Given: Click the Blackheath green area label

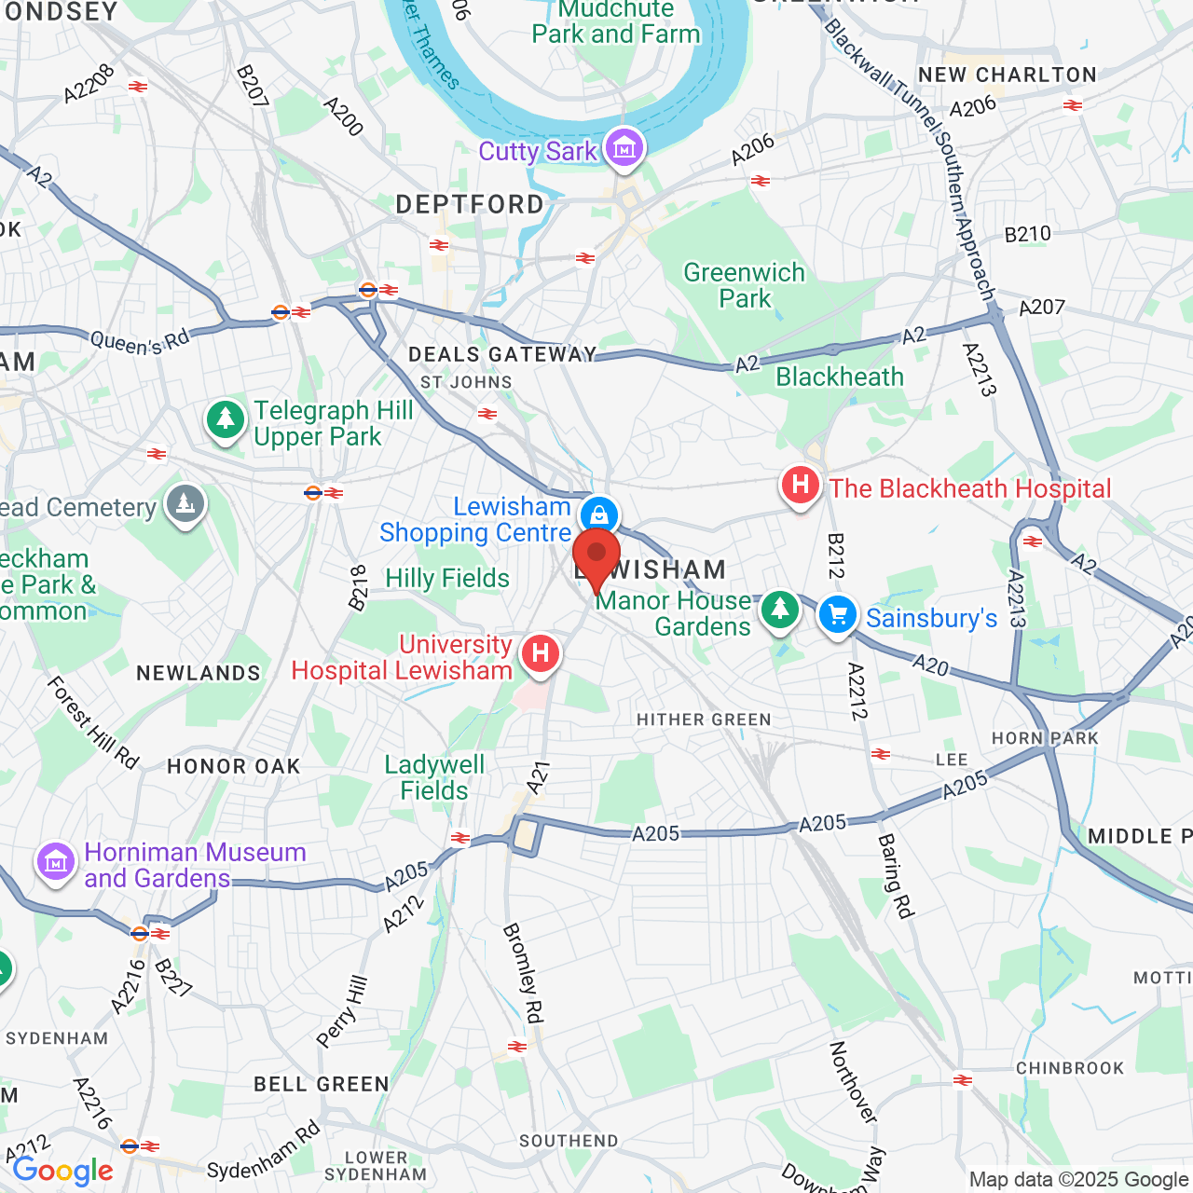Looking at the screenshot, I should pos(840,377).
